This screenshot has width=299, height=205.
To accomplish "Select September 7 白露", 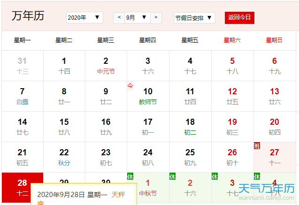I will click(23, 96).
